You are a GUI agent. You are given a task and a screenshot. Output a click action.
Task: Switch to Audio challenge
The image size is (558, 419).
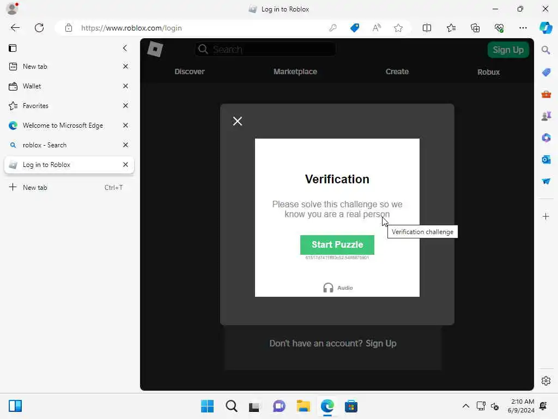pyautogui.click(x=338, y=288)
